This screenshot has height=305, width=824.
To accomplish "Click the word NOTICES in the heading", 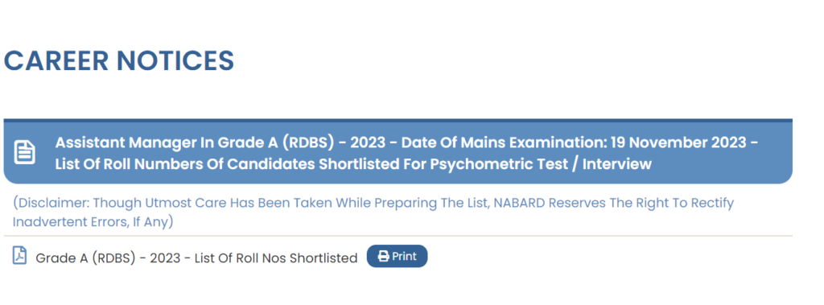I will click(175, 60).
